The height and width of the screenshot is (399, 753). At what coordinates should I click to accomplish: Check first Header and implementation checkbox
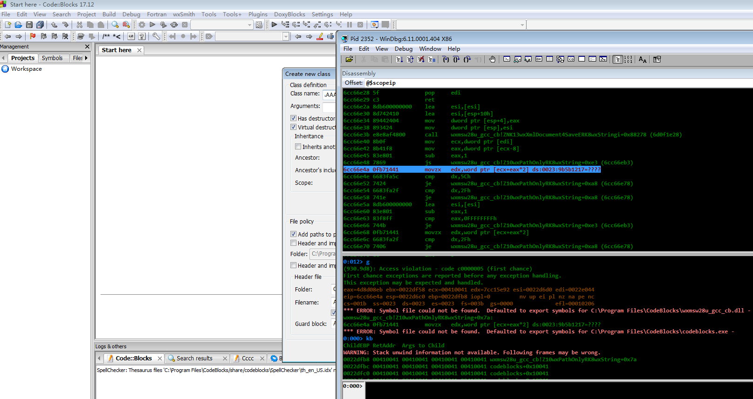(294, 243)
